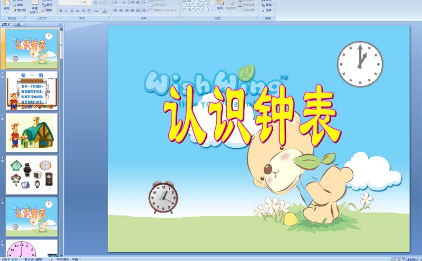
Task: Close the slide thumbnail pane
Action: coord(60,24)
